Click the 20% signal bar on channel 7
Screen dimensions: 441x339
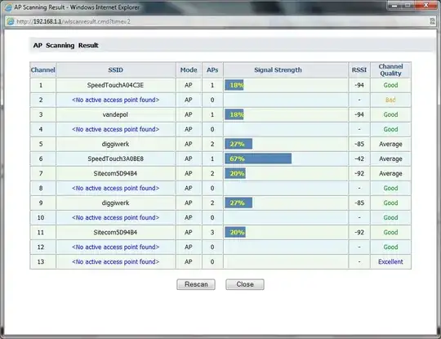(235, 173)
